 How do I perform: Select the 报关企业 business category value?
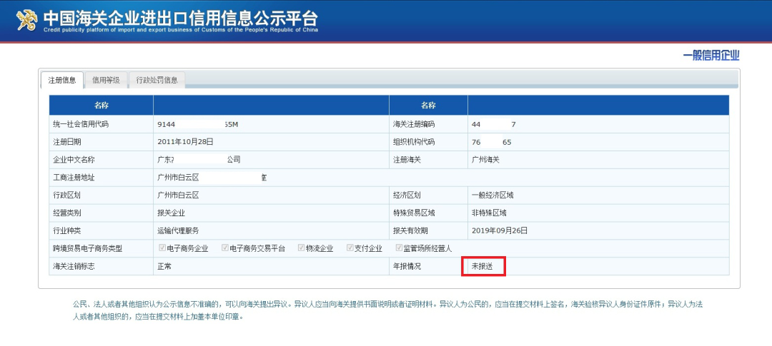(x=172, y=213)
